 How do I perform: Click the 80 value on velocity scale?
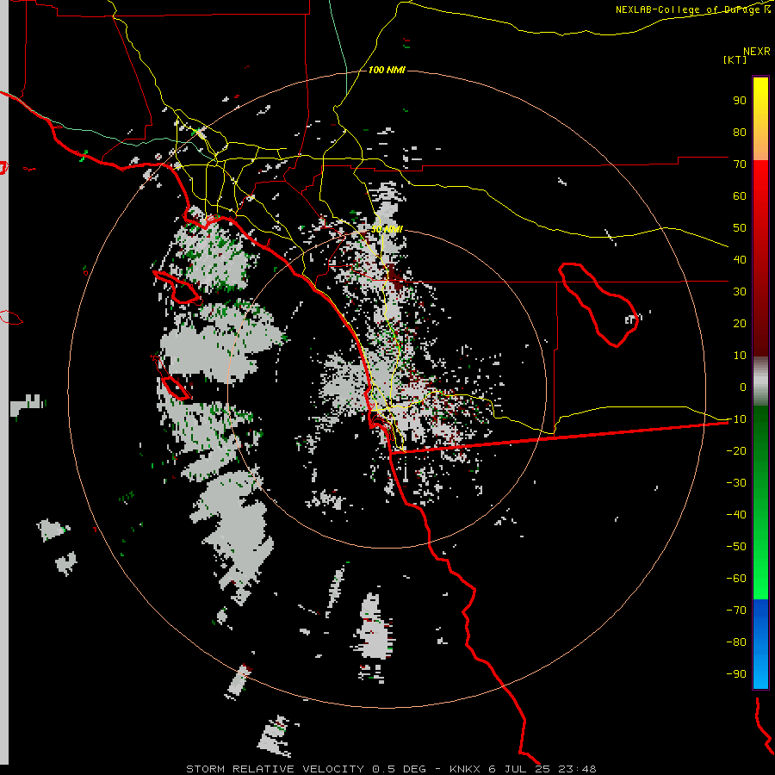click(x=740, y=133)
